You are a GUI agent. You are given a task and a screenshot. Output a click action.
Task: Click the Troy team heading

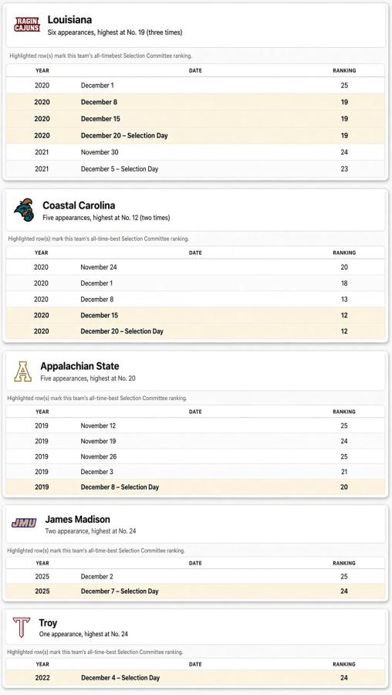pos(48,622)
